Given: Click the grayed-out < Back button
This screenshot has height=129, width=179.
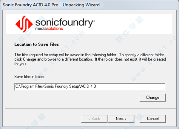Looking at the screenshot, I should (95, 118).
